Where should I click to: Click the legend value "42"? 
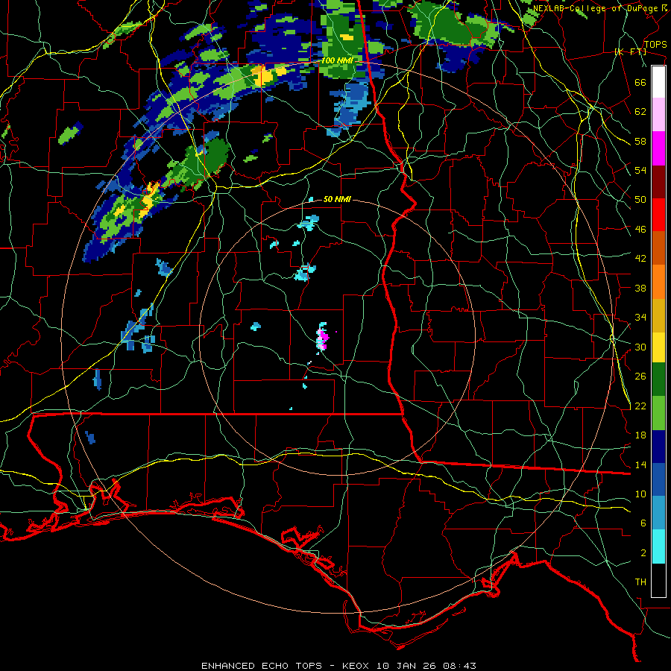[x=640, y=258]
